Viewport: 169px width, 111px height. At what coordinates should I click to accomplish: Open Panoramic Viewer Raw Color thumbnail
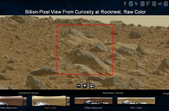pyautogui.click(x=136, y=101)
